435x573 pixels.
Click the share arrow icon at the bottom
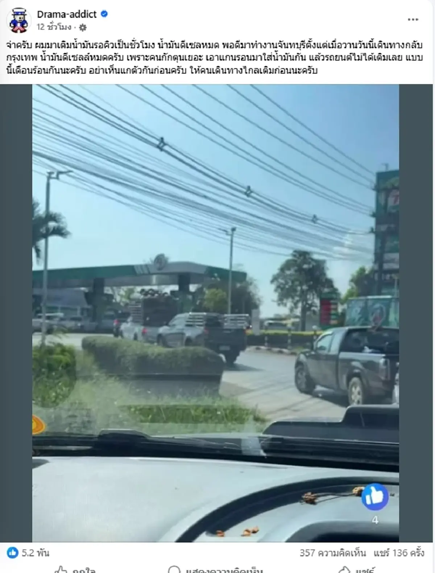pyautogui.click(x=343, y=570)
